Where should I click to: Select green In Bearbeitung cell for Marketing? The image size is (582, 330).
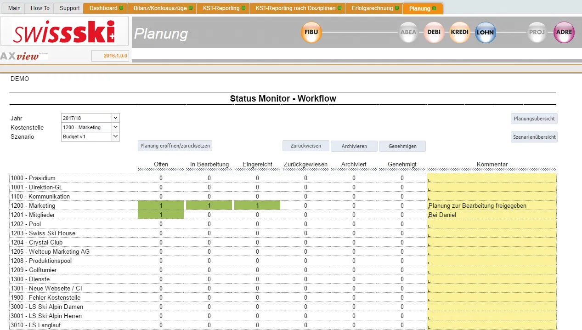tap(209, 205)
